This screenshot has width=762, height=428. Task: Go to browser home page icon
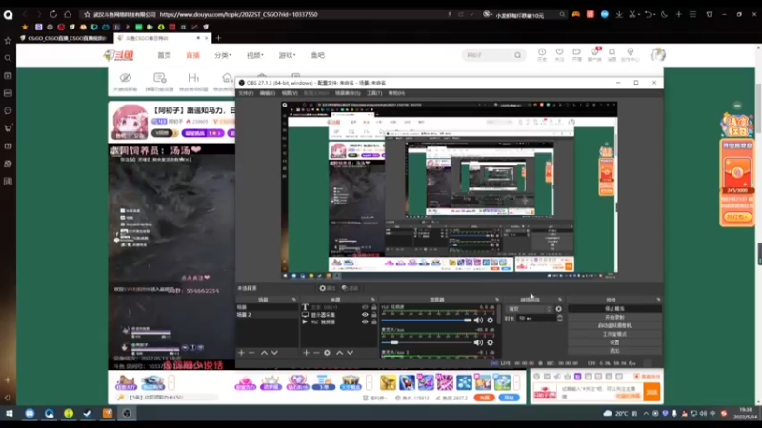tap(68, 14)
